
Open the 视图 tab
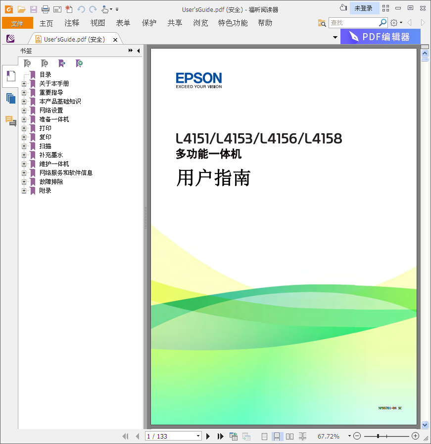pyautogui.click(x=97, y=23)
